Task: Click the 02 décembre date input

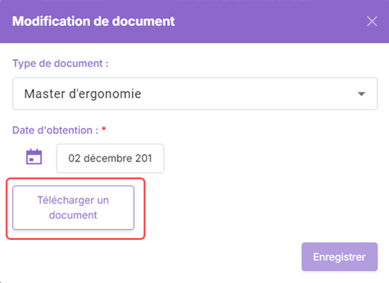Action: point(110,158)
